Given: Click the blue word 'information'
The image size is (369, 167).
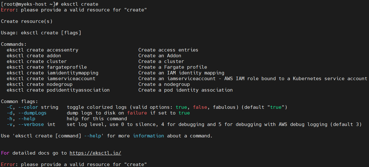Looking at the screenshot, I should (148, 136).
